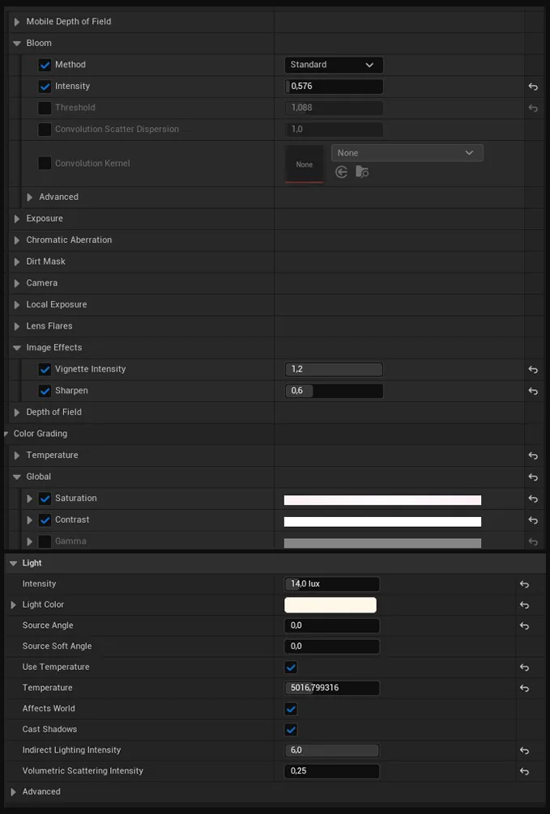
Task: Uncheck Cast Shadows option
Action: point(291,729)
